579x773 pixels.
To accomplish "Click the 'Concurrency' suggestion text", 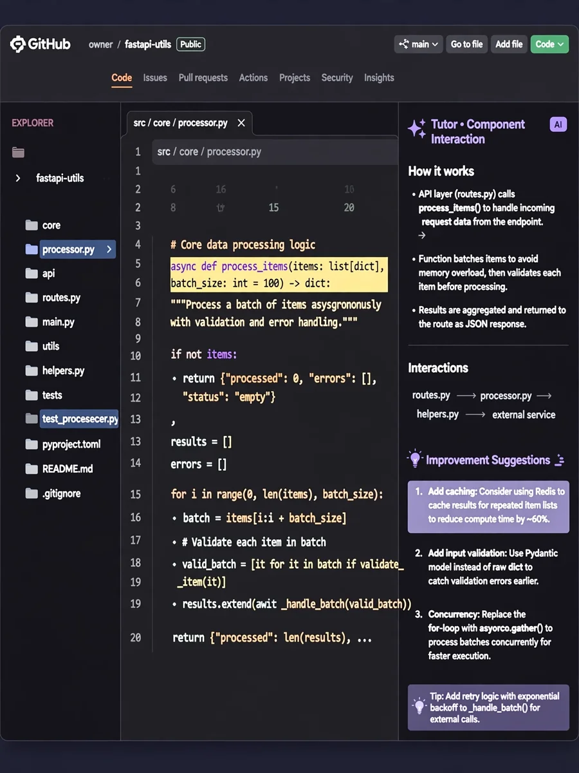I will 490,635.
